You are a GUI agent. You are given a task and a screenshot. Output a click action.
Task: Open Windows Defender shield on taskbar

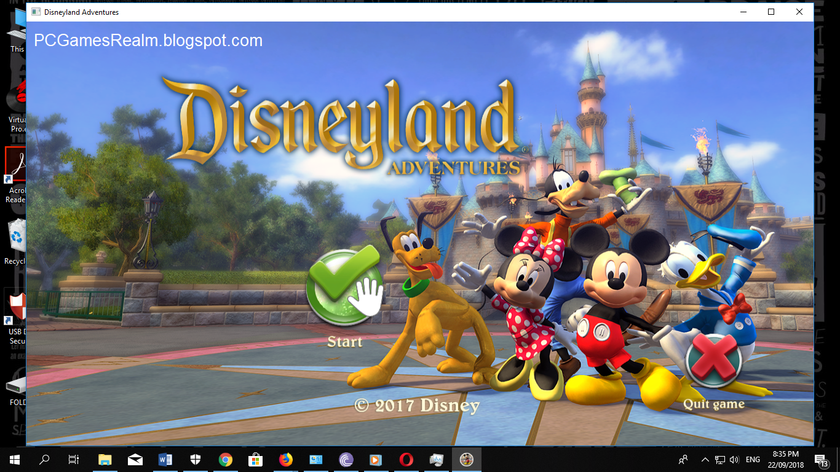pos(196,459)
